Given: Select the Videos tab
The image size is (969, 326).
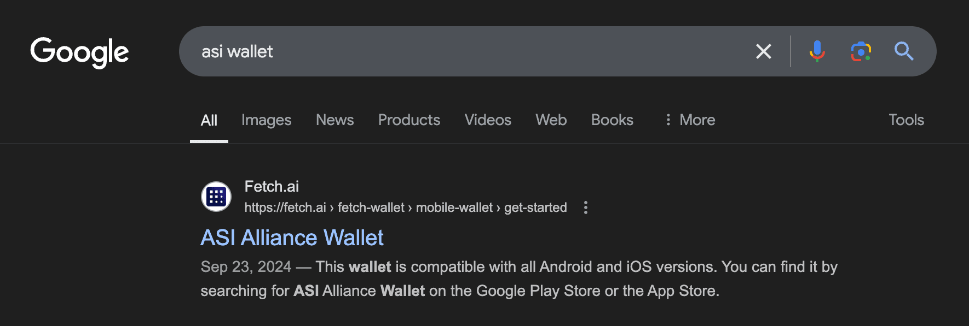Looking at the screenshot, I should pyautogui.click(x=488, y=120).
